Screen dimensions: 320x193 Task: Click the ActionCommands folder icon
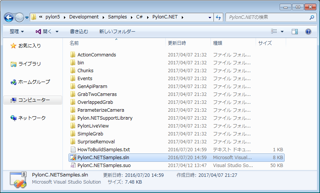point(73,55)
